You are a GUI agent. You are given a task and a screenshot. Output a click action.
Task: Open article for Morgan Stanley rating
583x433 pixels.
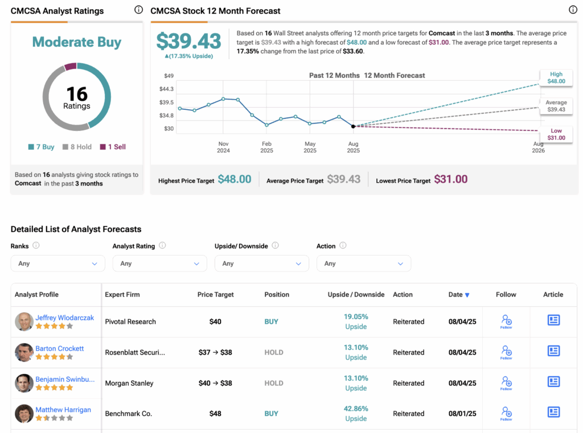tap(553, 382)
